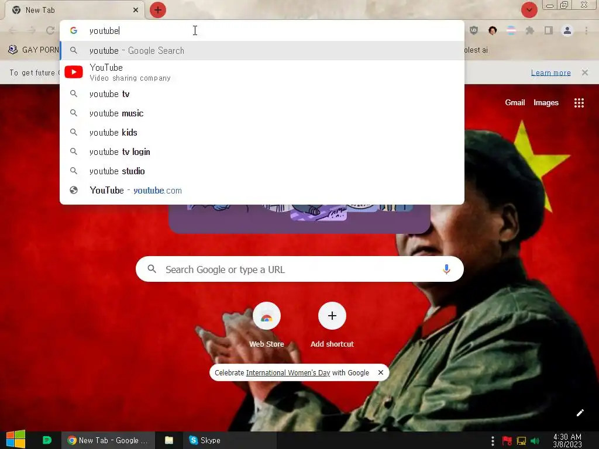Click the avatar extension icon in the toolbar
The image size is (599, 449).
pos(493,30)
